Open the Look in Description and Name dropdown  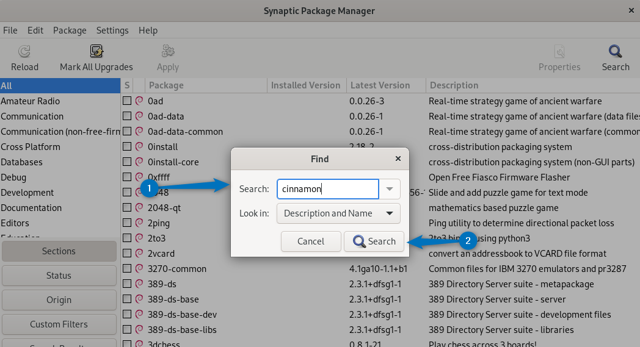click(x=338, y=213)
